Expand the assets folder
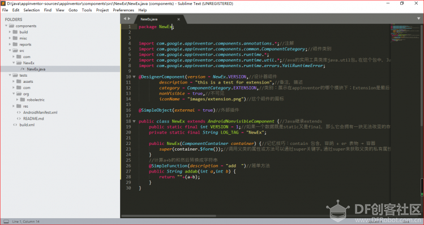The width and height of the screenshot is (424, 225). click(14, 81)
